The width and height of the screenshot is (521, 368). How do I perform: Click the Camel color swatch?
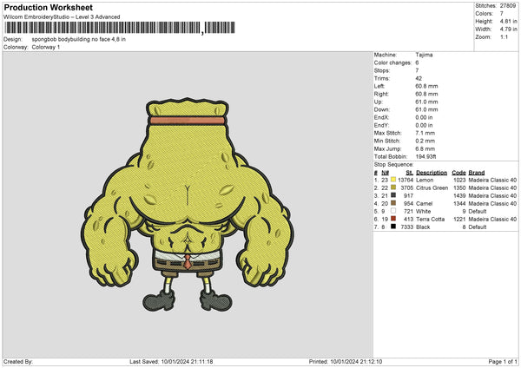tap(393, 203)
